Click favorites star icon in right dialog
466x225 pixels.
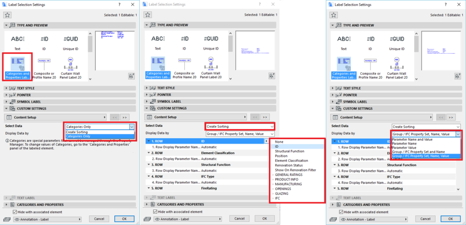point(334,15)
